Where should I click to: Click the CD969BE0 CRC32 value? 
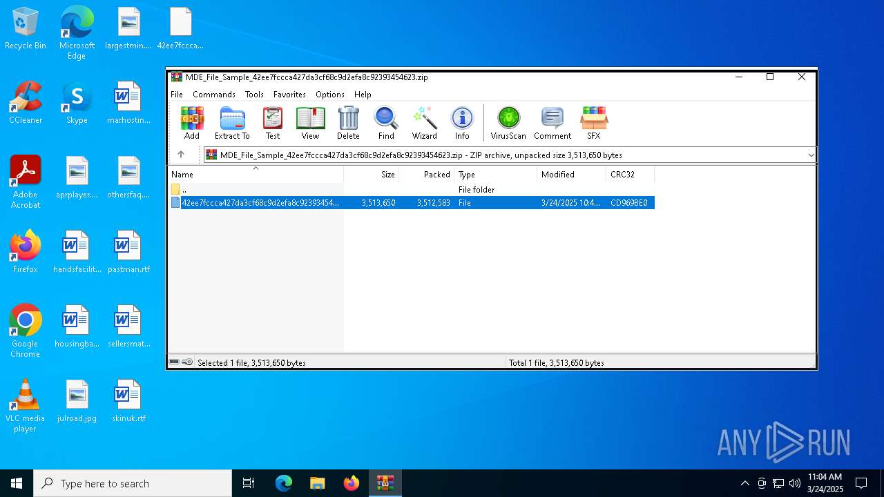pyautogui.click(x=629, y=202)
